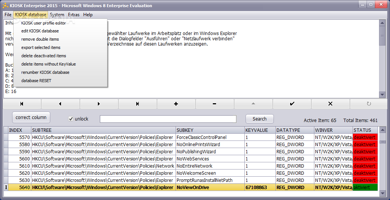This screenshot has width=390, height=200.
Task: Go to first record navigator button
Action: click(x=22, y=104)
